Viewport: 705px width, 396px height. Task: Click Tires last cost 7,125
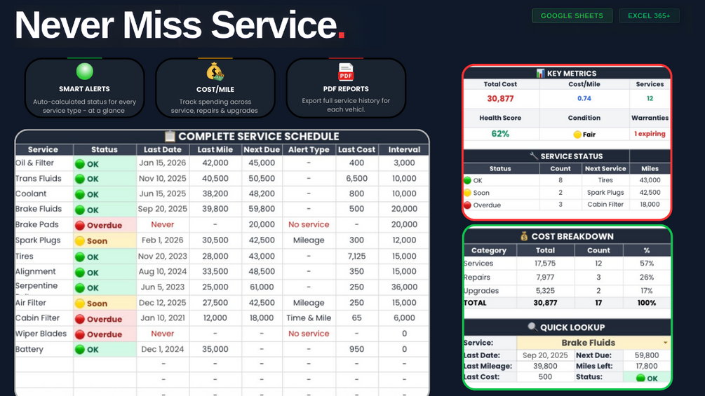click(356, 256)
